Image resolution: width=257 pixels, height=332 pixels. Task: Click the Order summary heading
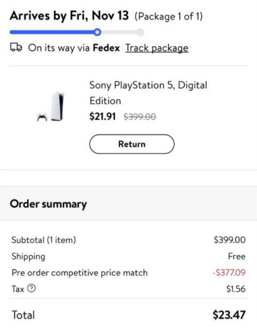(x=48, y=204)
